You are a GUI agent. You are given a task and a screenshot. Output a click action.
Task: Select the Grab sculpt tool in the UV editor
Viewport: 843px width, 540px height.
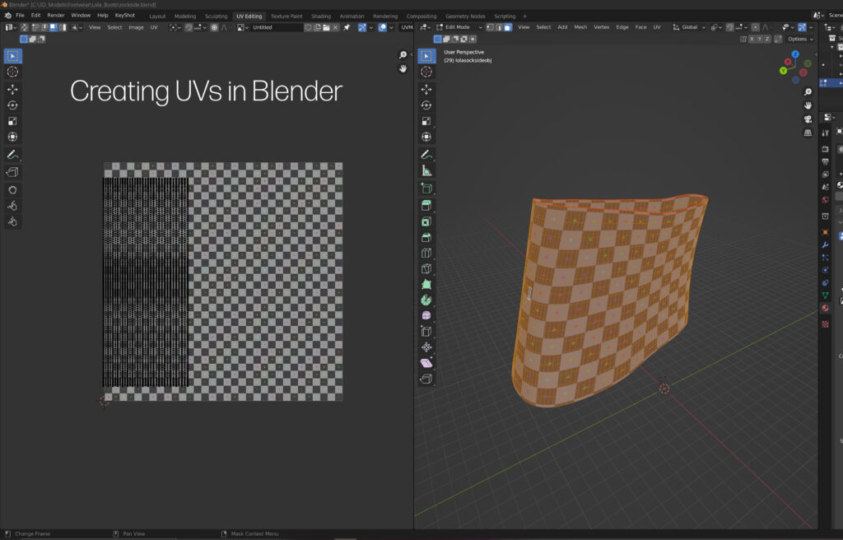tap(13, 189)
